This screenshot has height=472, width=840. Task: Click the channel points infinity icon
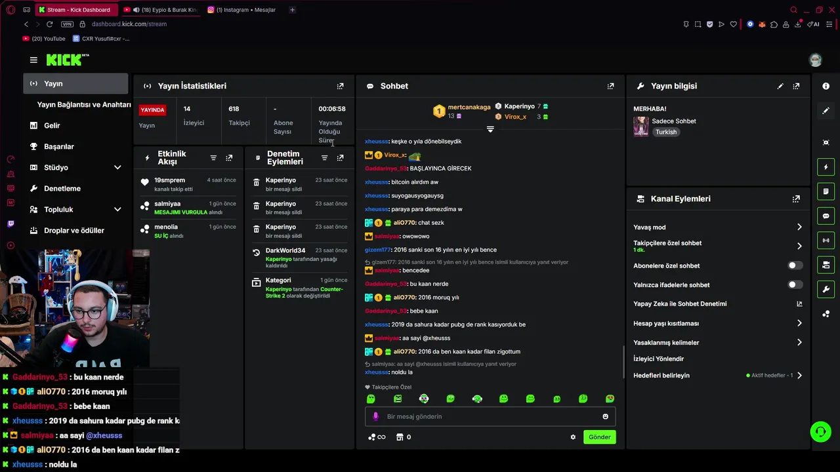click(x=377, y=437)
